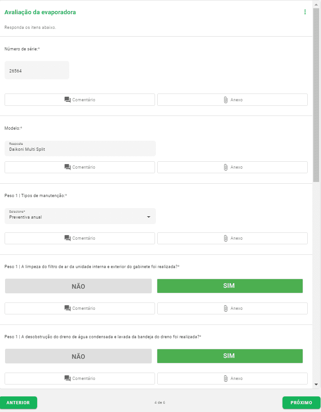321x412 pixels.
Task: Comment on Tipos de manutenção
Action: 80,238
